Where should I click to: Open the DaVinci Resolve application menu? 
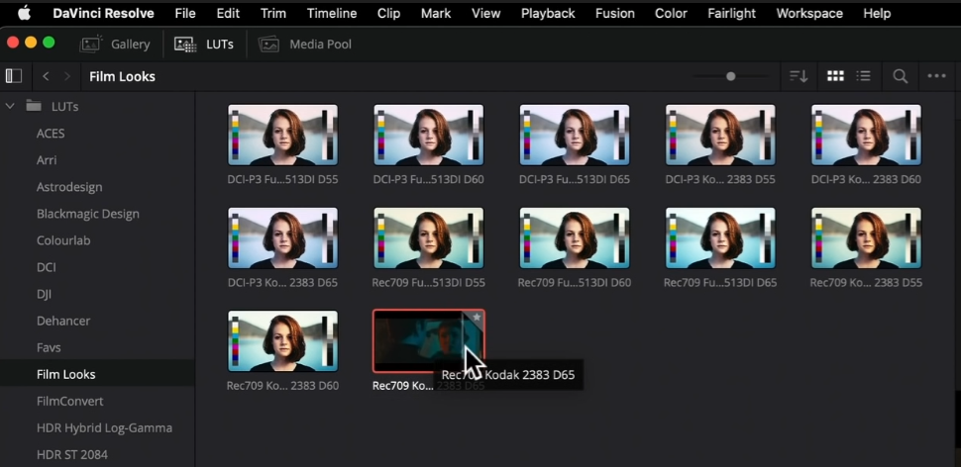point(104,13)
